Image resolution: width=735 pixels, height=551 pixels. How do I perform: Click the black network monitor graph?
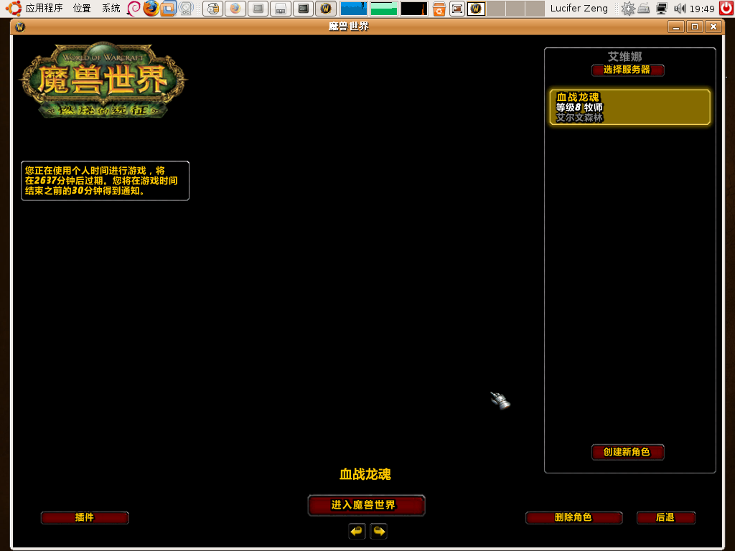click(414, 9)
